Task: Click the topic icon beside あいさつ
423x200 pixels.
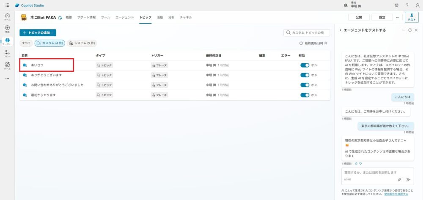Action: (x=25, y=65)
